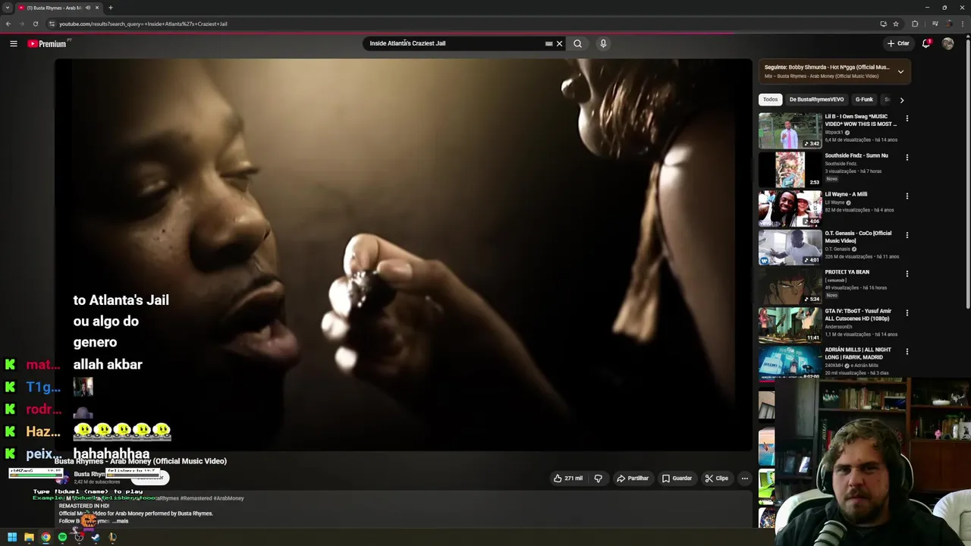Open browser extensions puzzle icon
The width and height of the screenshot is (971, 546).
click(x=915, y=24)
